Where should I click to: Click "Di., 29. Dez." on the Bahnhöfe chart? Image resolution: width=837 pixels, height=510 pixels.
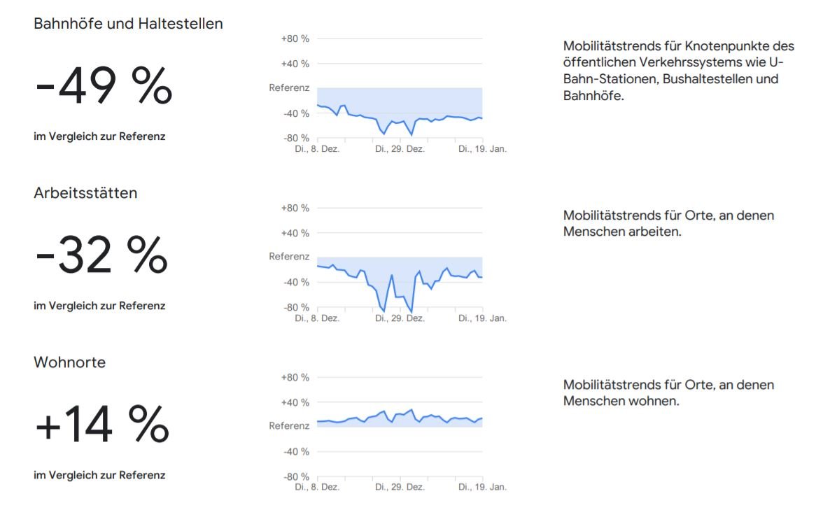[x=400, y=149]
